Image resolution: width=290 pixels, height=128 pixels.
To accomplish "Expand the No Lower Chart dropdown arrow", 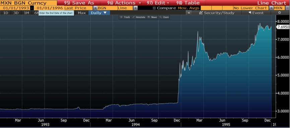I will pos(271,8).
